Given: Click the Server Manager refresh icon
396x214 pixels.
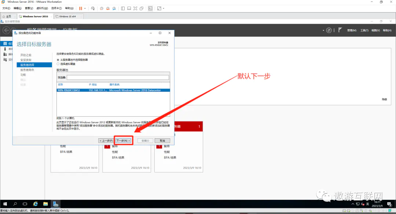Looking at the screenshot, I should pos(329,30).
